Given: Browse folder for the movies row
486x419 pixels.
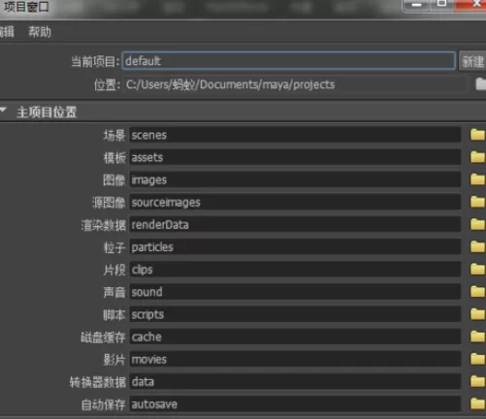Looking at the screenshot, I should tap(477, 359).
